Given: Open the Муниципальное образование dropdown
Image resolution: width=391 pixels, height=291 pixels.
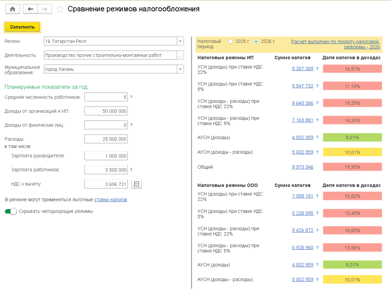Looking at the screenshot, I should (x=180, y=69).
